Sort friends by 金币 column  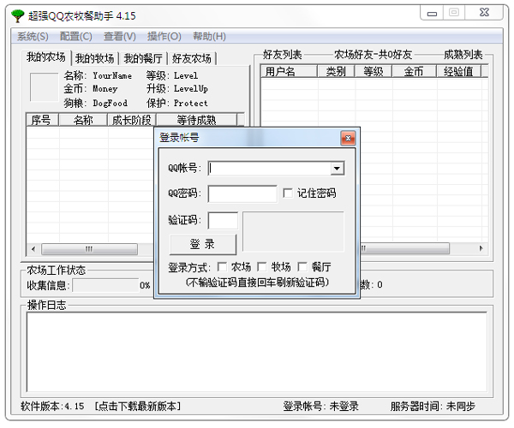pos(414,71)
